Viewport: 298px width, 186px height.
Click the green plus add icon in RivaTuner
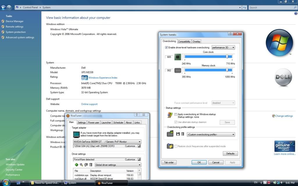[77, 165]
